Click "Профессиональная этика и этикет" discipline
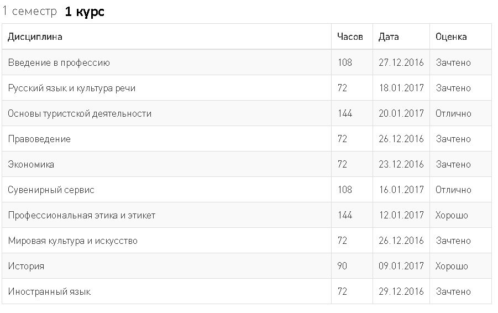 (81, 215)
